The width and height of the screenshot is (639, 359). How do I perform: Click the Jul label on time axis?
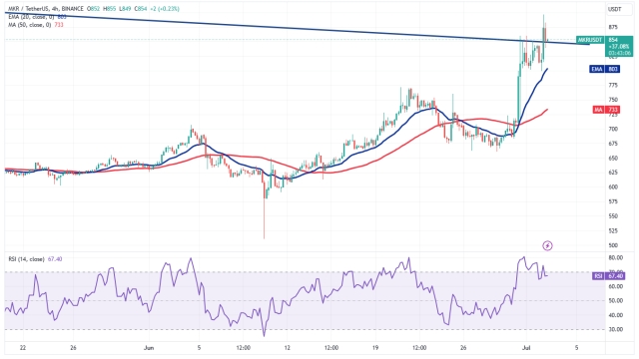pos(526,348)
